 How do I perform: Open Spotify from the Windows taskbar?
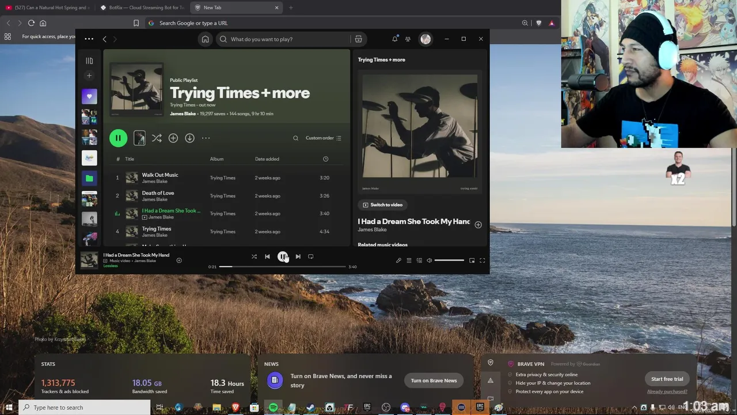(273, 408)
